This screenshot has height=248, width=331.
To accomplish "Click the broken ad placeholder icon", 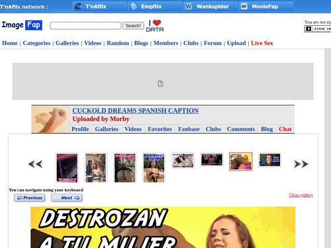I will click(x=160, y=84).
